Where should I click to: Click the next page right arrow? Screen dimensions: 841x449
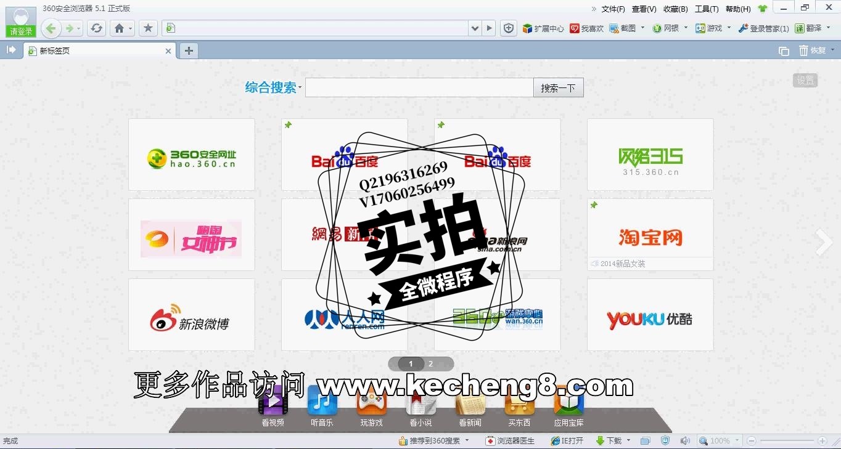click(824, 242)
